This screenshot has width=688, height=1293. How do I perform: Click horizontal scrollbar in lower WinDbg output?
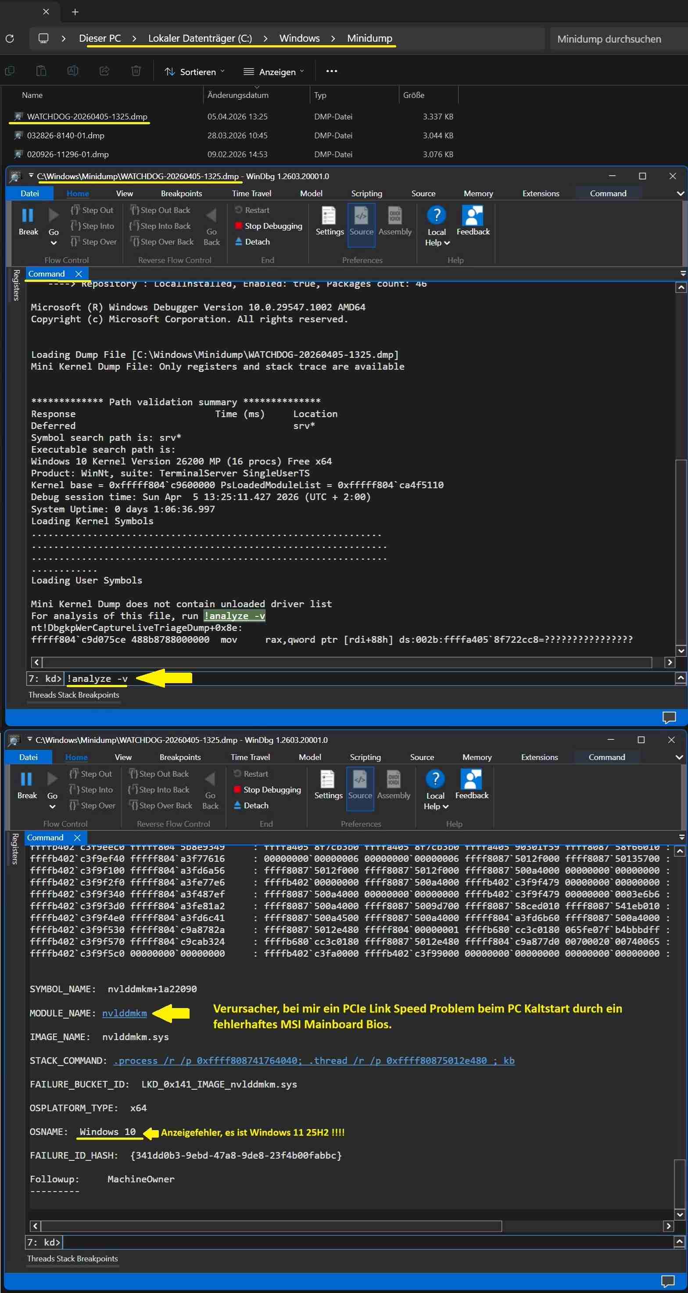tap(271, 1226)
